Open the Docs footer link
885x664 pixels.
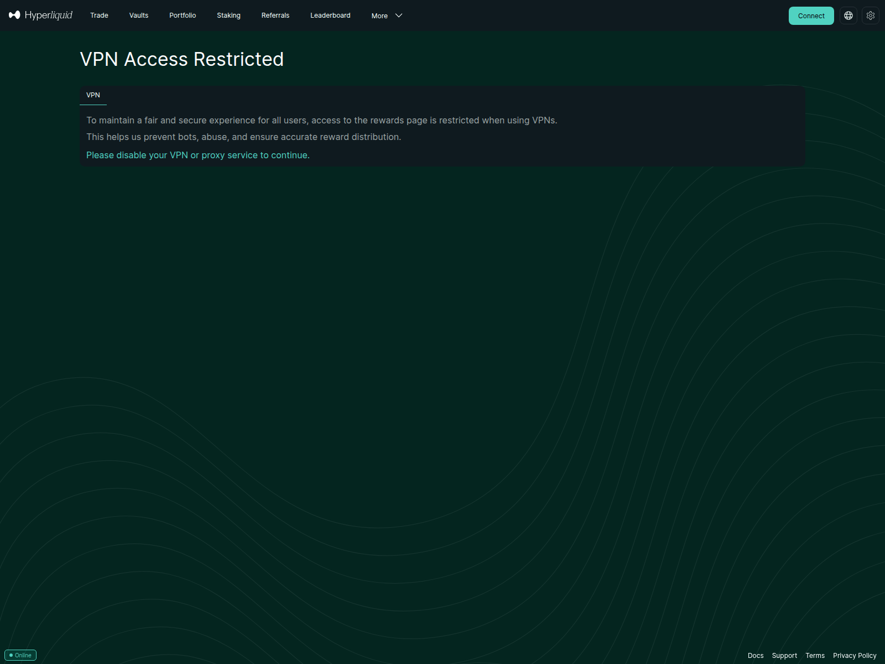pos(756,656)
